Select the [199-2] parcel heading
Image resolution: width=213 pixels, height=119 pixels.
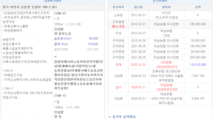60,13
